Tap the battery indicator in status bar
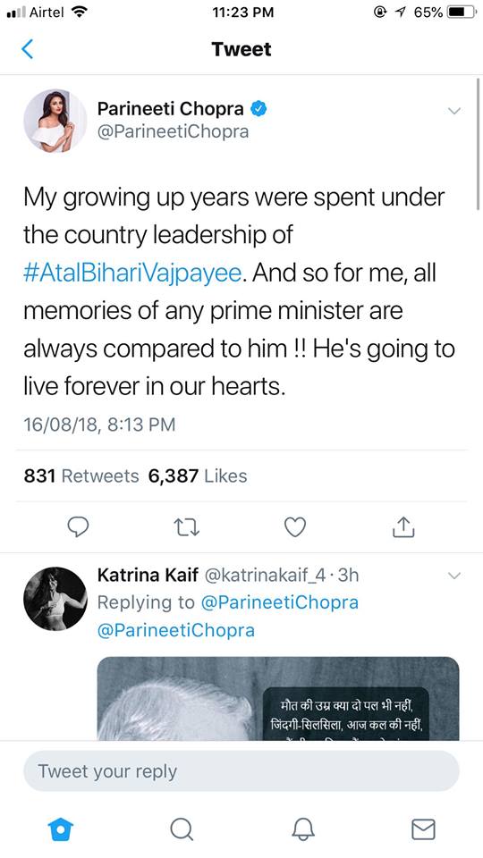This screenshot has height=858, width=483. [x=462, y=12]
